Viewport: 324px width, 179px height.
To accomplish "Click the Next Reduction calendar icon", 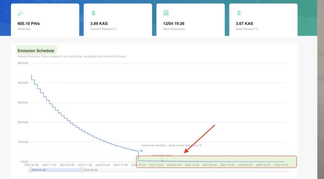I will coord(166,13).
